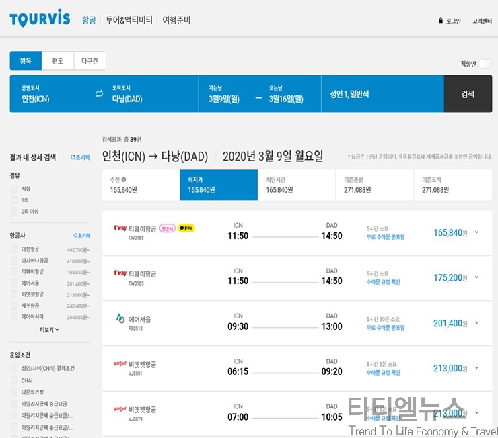Pick the 오는날 3월16일 return date
The image size is (498, 438).
pyautogui.click(x=286, y=94)
